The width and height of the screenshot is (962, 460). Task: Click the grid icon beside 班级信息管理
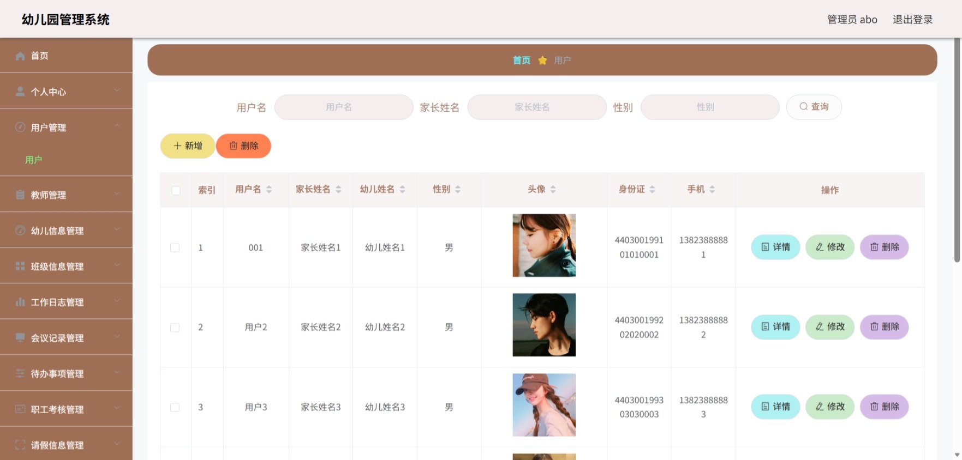click(x=20, y=266)
